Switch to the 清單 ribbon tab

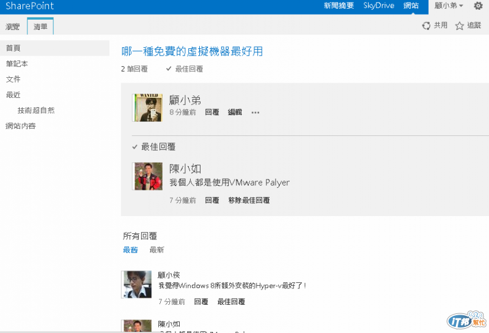pyautogui.click(x=40, y=26)
